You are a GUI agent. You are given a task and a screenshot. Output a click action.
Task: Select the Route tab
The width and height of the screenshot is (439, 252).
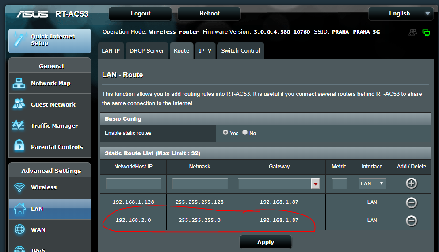(x=181, y=51)
